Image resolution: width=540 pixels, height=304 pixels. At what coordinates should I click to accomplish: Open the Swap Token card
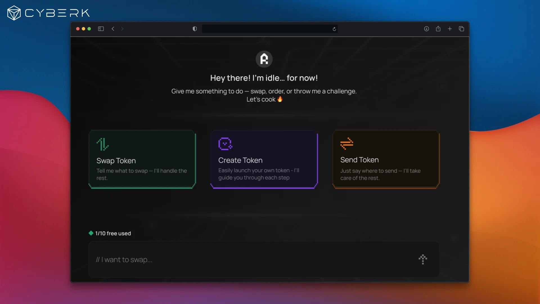click(142, 159)
